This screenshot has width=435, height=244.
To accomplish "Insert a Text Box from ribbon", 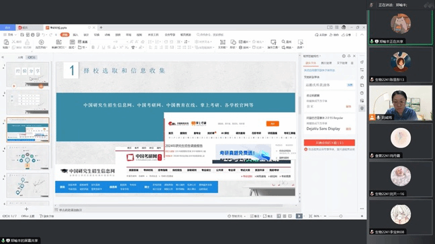I will tap(222, 42).
